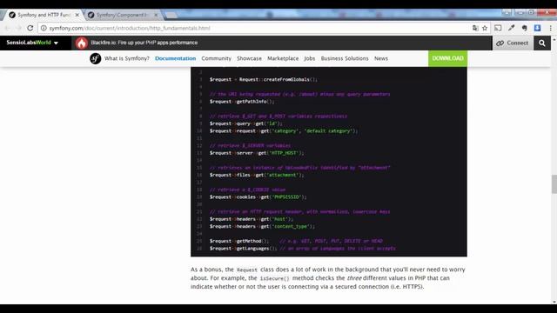
Task: Click the green DOWNLOAD button
Action: click(447, 58)
